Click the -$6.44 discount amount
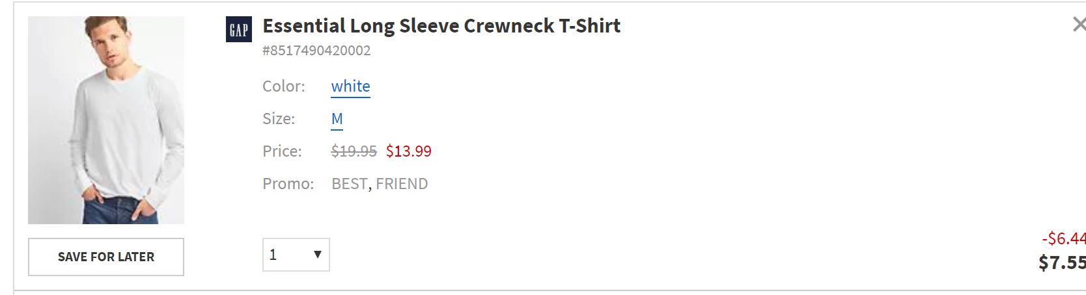The height and width of the screenshot is (295, 1086). click(x=1064, y=238)
